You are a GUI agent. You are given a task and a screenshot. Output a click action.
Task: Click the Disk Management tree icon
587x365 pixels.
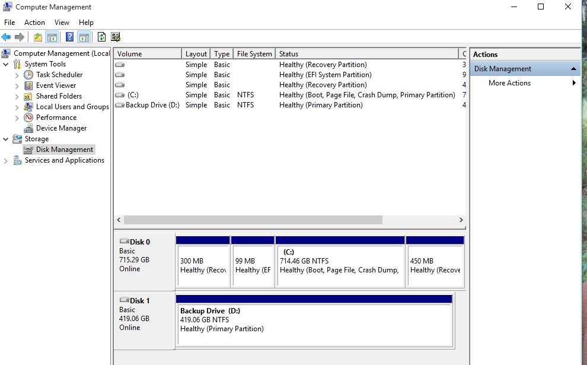pos(28,150)
